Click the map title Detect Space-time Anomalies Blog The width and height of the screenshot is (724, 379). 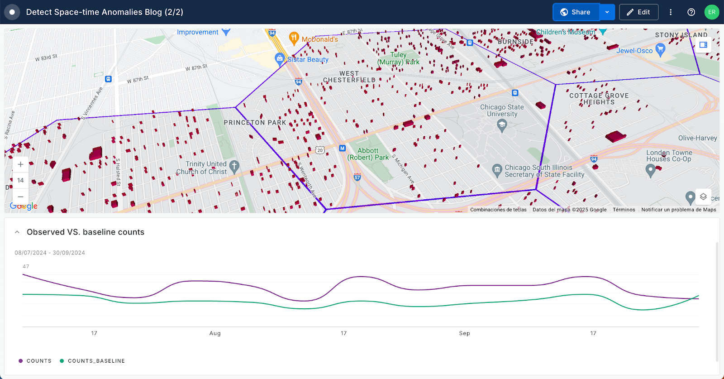point(105,12)
